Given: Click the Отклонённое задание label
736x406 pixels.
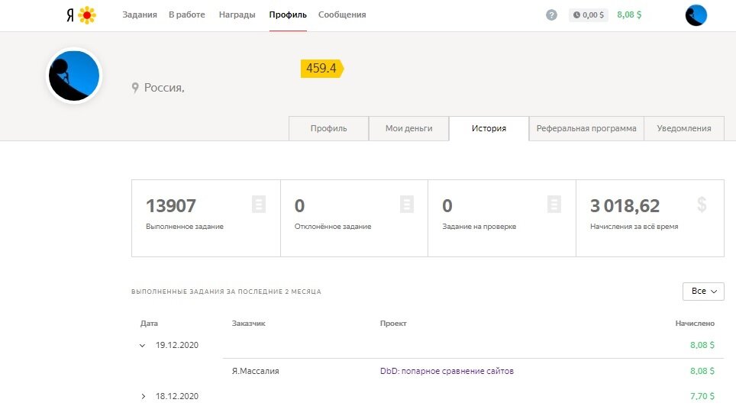Looking at the screenshot, I should (333, 227).
